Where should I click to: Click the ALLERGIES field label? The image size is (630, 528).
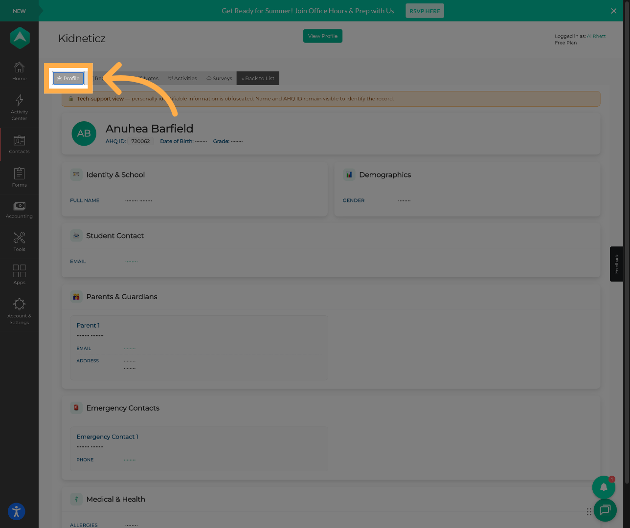[x=84, y=525]
